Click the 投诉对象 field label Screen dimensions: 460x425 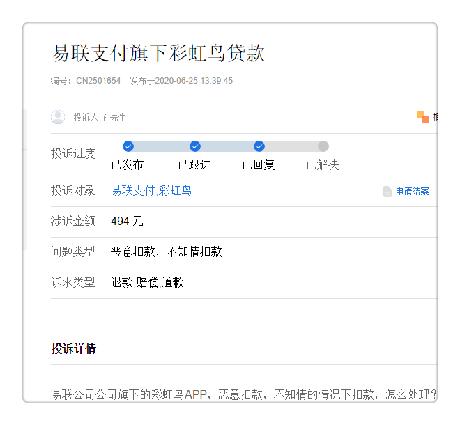(x=72, y=191)
